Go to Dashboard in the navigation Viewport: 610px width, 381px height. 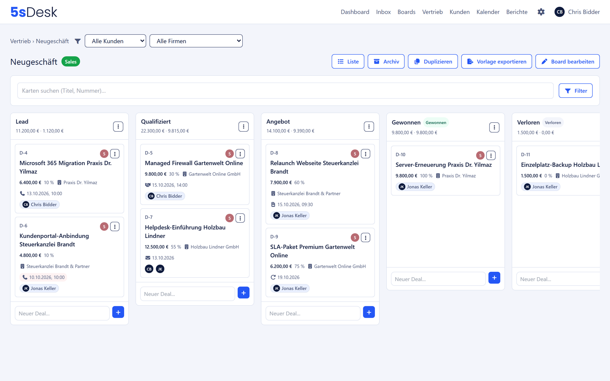(x=355, y=12)
